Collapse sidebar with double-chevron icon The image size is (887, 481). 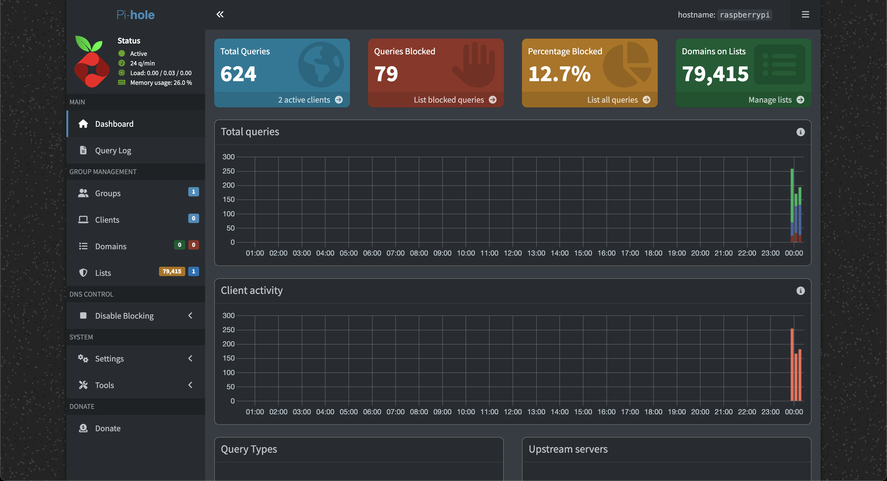click(x=220, y=14)
